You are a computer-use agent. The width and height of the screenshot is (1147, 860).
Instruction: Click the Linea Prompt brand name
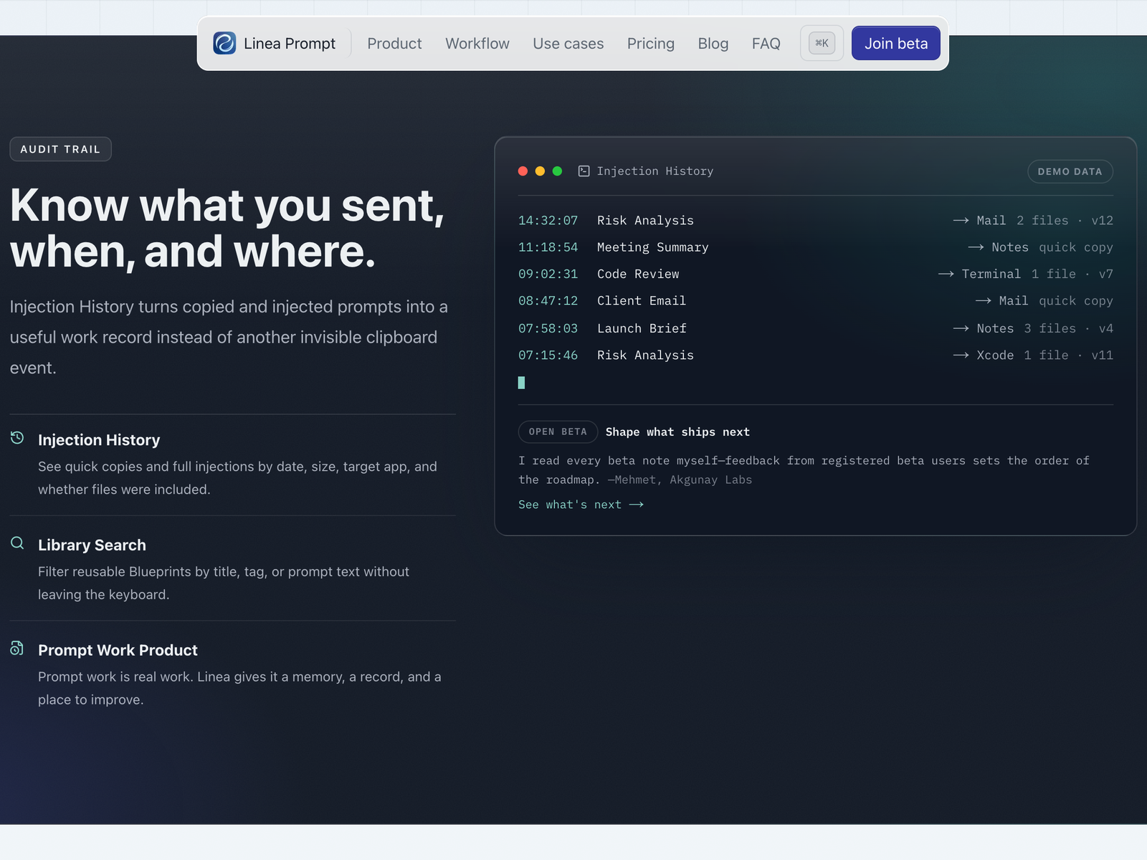(290, 44)
